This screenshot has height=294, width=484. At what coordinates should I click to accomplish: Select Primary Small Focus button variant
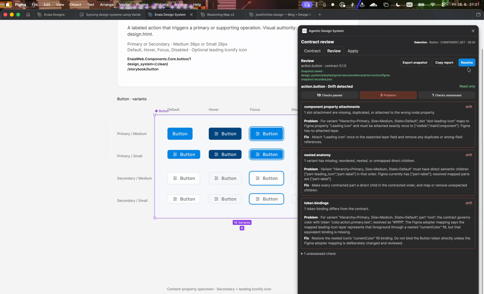click(x=266, y=155)
